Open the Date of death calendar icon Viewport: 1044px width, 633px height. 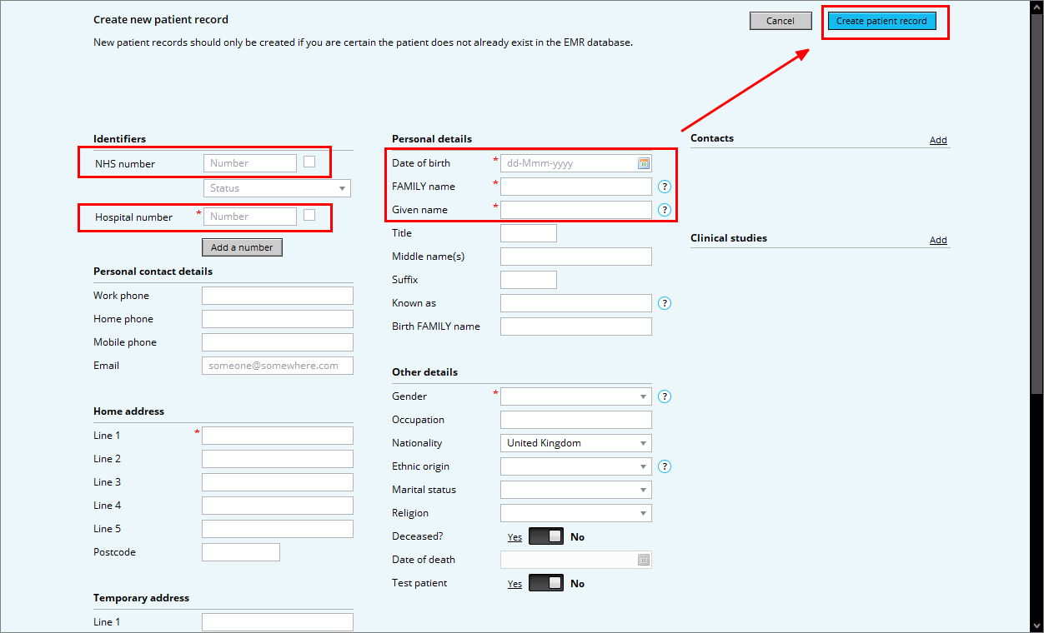coord(644,560)
